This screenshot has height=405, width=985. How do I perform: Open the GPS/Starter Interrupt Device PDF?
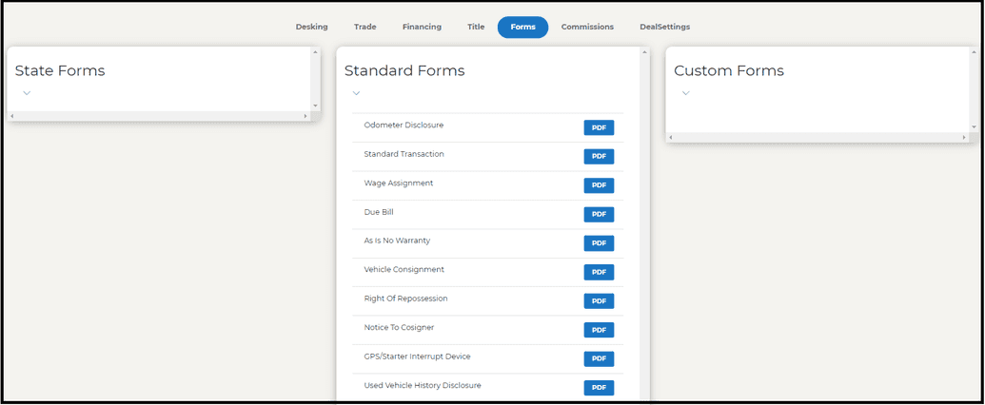[599, 358]
